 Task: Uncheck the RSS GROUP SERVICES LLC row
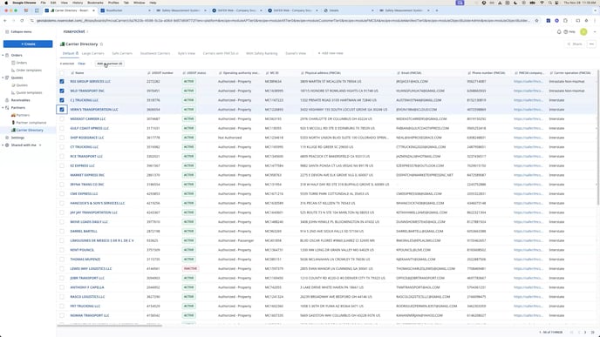(62, 81)
